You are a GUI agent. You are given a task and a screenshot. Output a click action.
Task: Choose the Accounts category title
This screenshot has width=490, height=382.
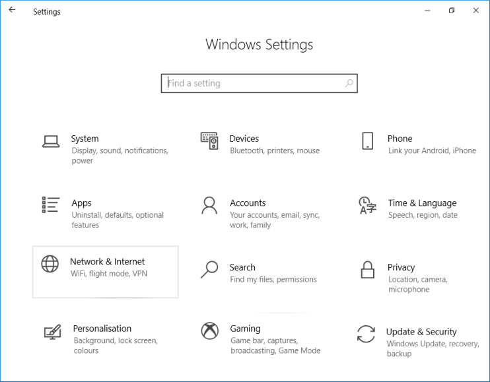(x=248, y=203)
